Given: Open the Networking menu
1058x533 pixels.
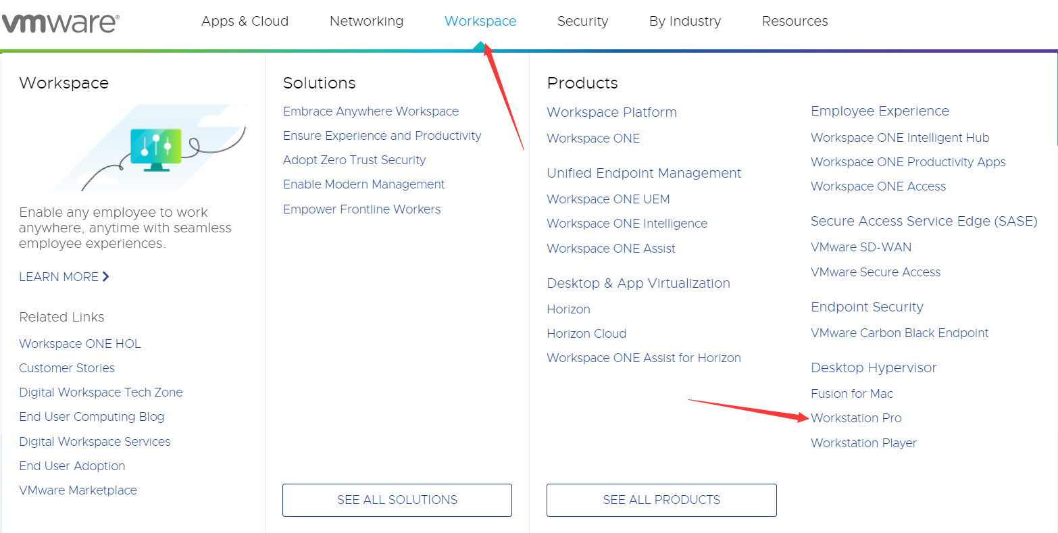Looking at the screenshot, I should (366, 21).
